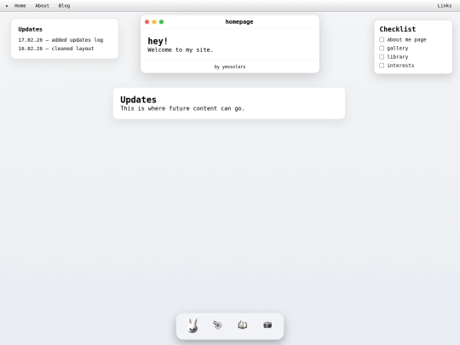Click the 'Checklist' heading
This screenshot has width=460, height=345.
tap(398, 29)
